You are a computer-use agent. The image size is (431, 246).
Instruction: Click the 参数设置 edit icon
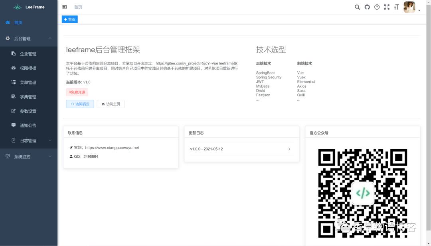[x=14, y=111]
